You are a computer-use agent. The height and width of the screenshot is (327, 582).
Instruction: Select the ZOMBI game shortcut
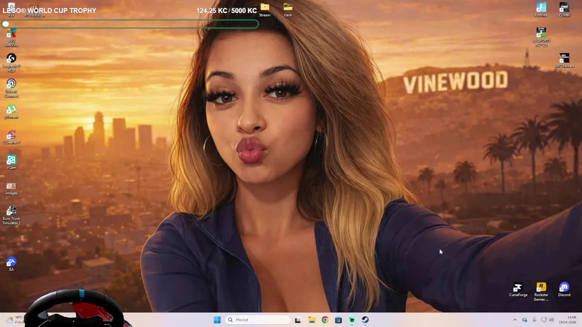point(564,10)
